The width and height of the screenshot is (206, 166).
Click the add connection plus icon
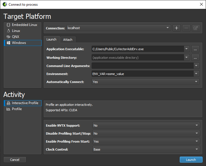point(176,28)
